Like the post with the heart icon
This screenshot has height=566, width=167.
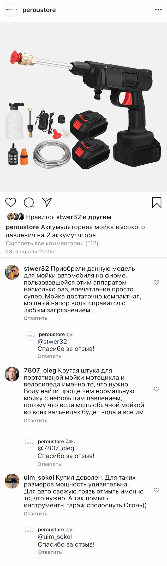11,202
